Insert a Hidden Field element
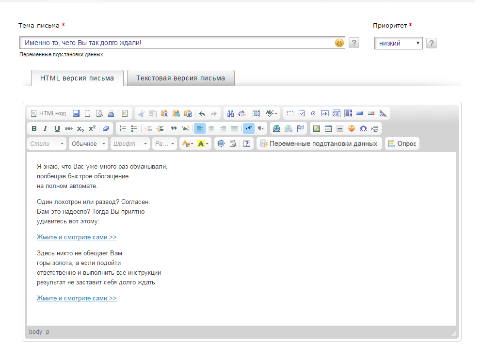This screenshot has width=482, height=344. (x=383, y=114)
